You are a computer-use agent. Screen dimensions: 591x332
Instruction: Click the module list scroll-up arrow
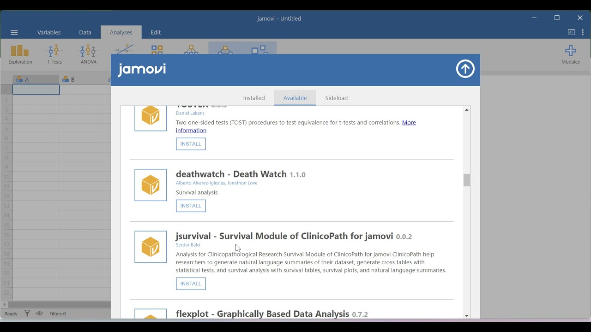(x=467, y=110)
